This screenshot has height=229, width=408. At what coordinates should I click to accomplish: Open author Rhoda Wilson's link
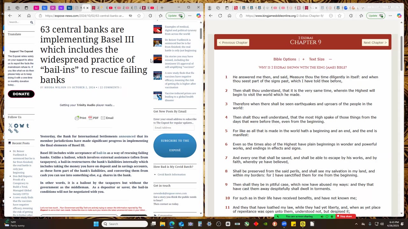55,87
